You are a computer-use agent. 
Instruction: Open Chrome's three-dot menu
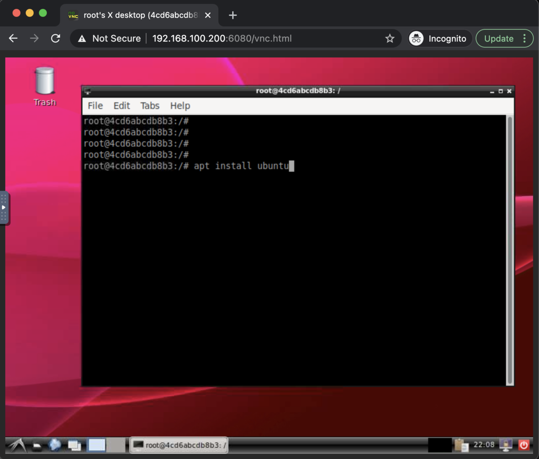[525, 39]
